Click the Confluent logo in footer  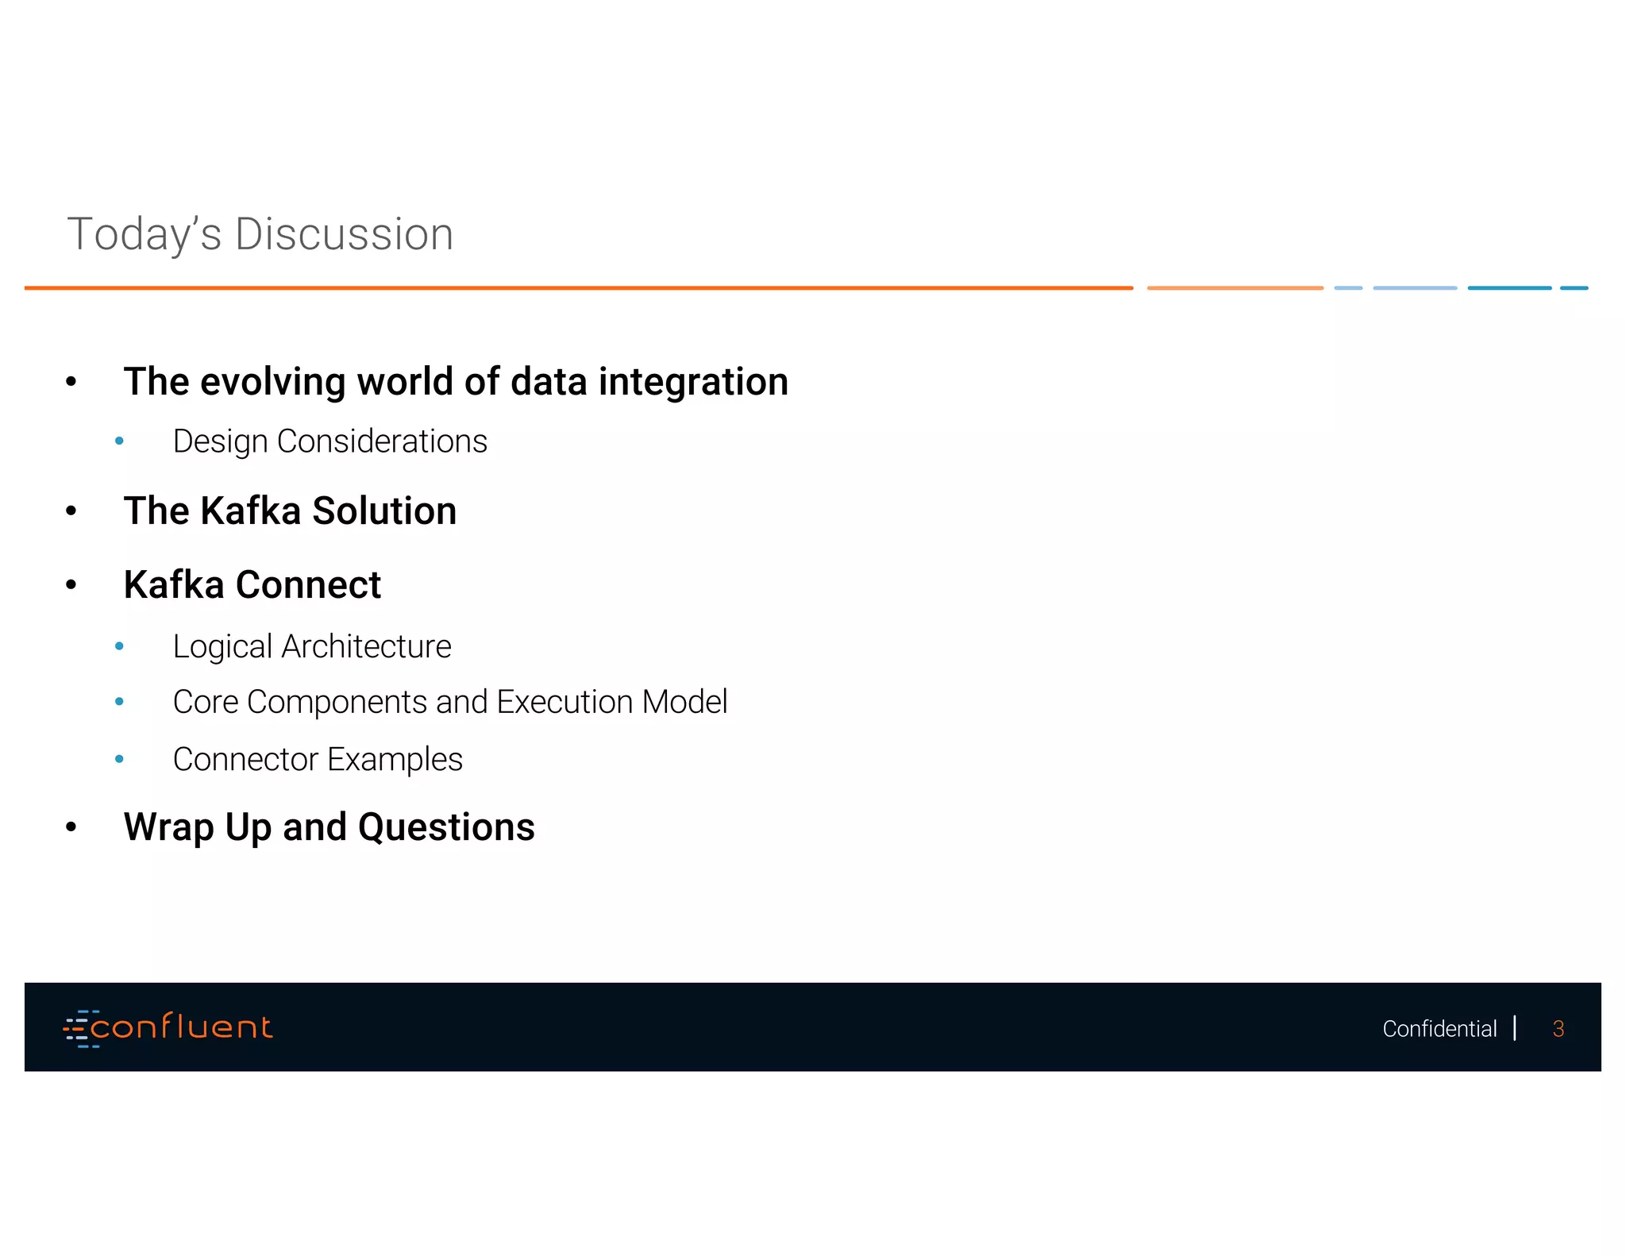168,1028
